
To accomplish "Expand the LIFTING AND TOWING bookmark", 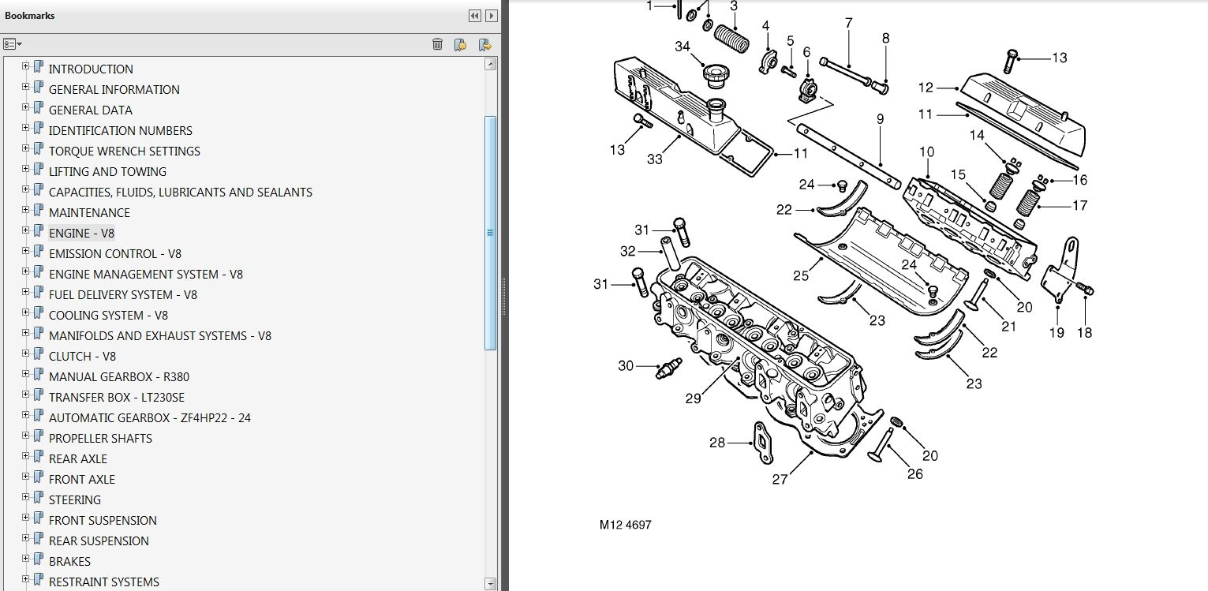I will (x=26, y=169).
